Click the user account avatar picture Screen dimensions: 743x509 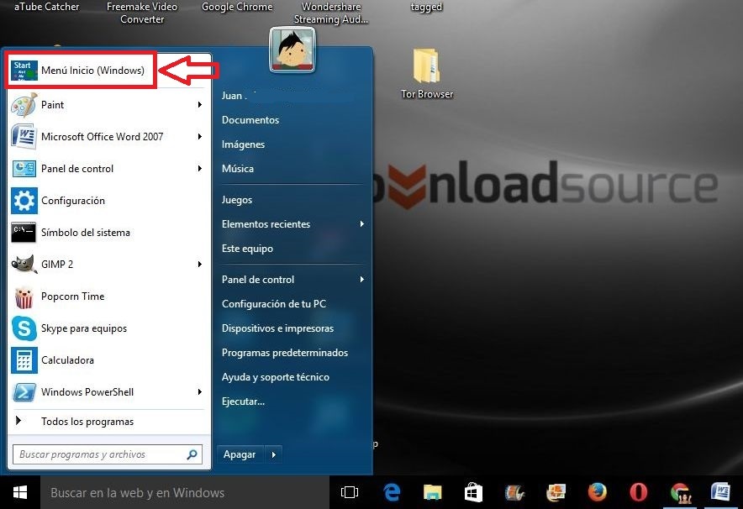292,50
